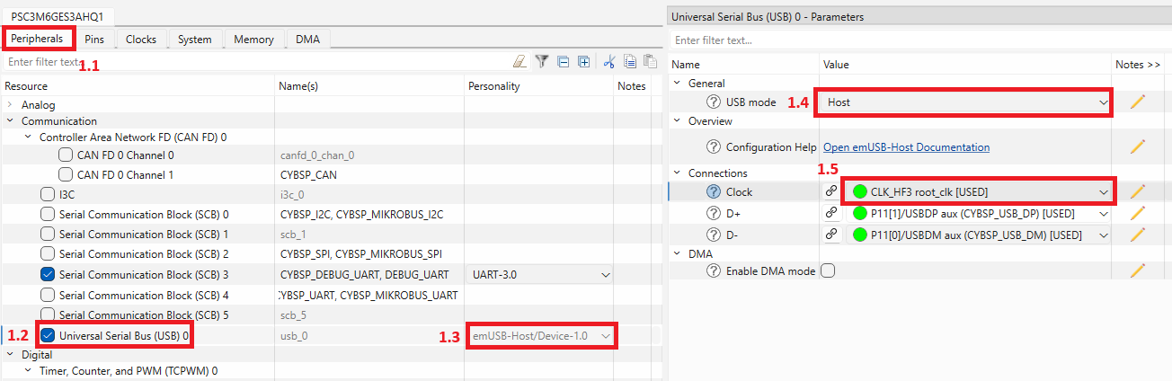This screenshot has height=381, width=1172.
Task: Collapse the Overview parameters section
Action: pos(677,121)
